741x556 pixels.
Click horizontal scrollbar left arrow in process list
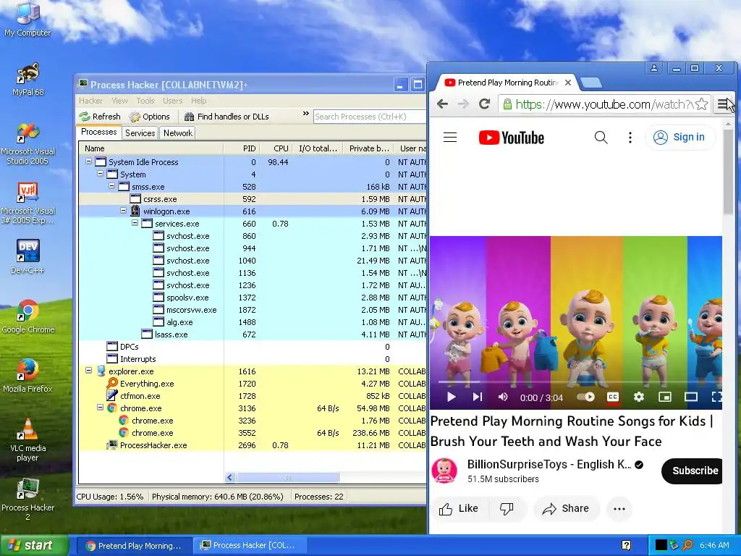click(x=230, y=478)
